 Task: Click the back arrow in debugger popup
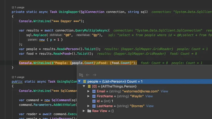point(88,75)
